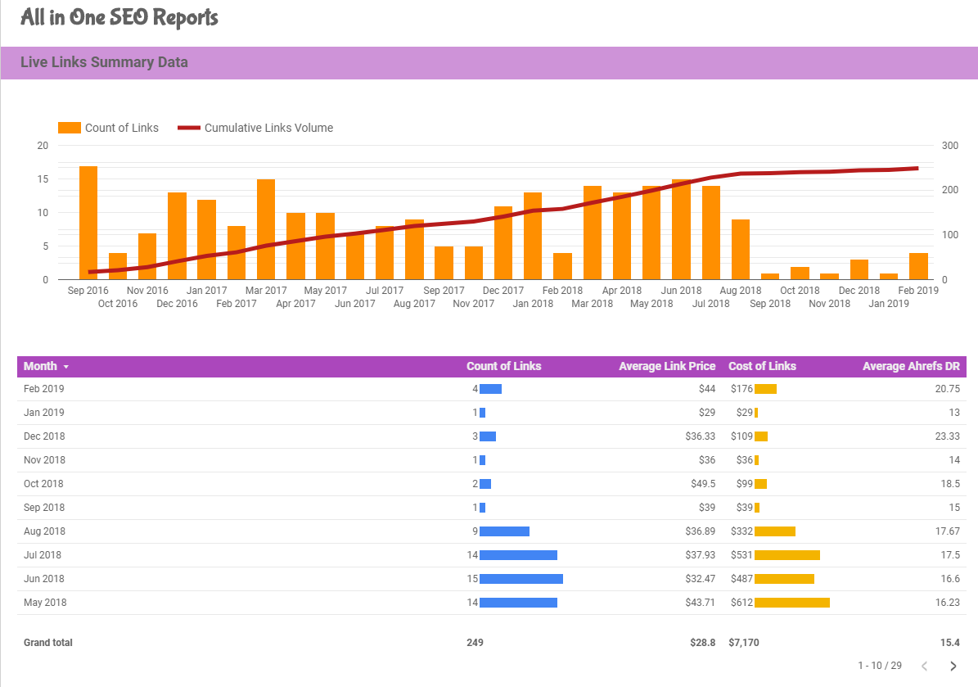Click Dec 2017 x-axis label

pyautogui.click(x=503, y=291)
